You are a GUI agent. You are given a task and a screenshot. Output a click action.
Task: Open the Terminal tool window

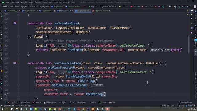(37, 103)
